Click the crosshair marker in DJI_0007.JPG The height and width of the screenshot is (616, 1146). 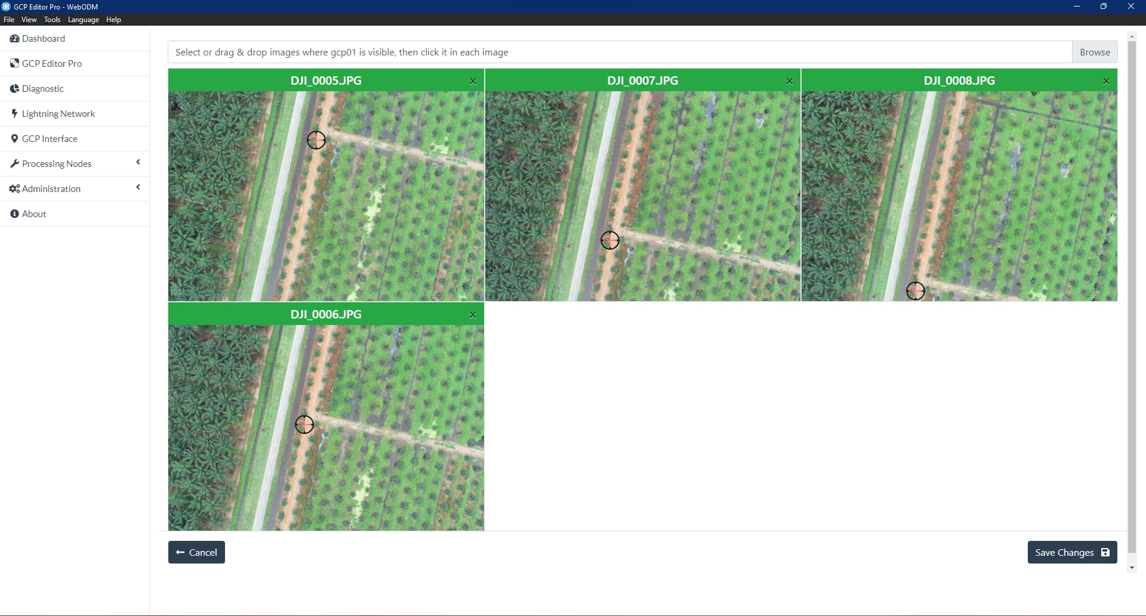pyautogui.click(x=610, y=240)
